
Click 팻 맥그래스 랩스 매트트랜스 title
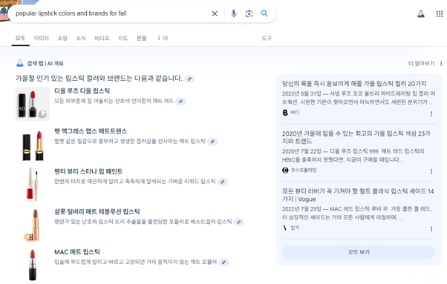click(91, 131)
